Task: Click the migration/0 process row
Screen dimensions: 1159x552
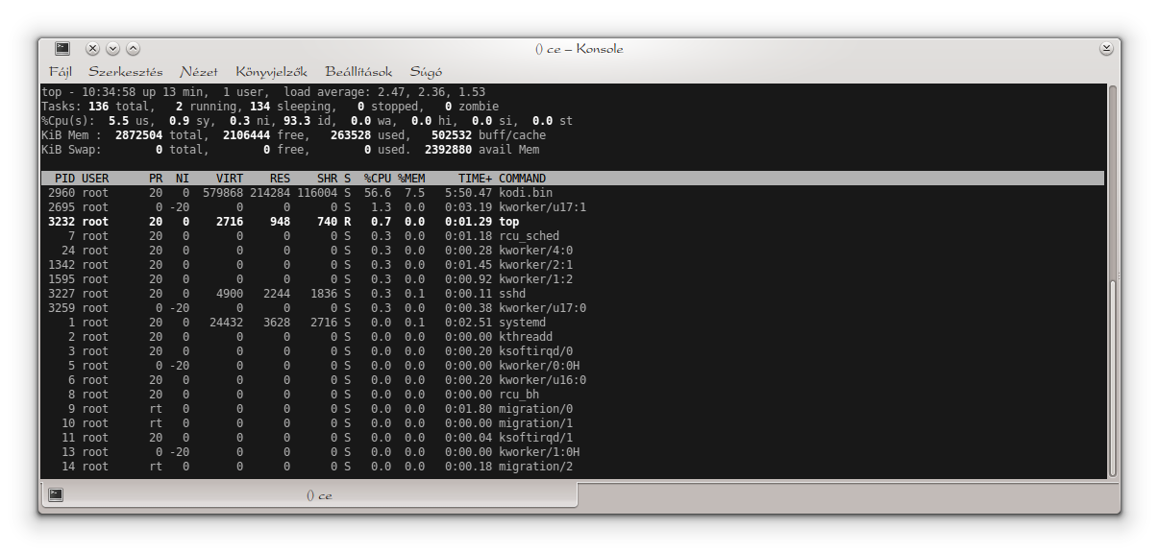Action: [x=572, y=409]
